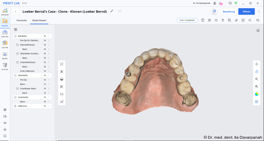Click the pan move tool icon

click(257, 64)
